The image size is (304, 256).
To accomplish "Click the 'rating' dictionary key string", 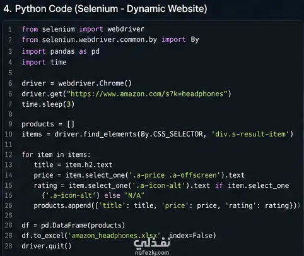I will (x=240, y=205).
